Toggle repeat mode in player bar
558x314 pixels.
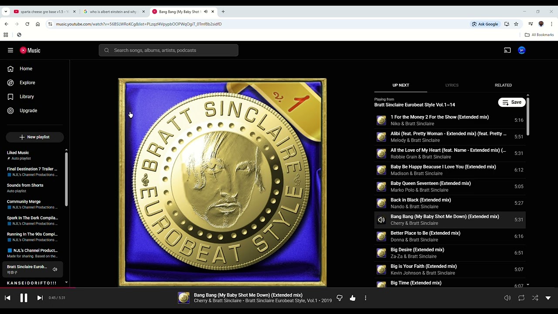(521, 298)
